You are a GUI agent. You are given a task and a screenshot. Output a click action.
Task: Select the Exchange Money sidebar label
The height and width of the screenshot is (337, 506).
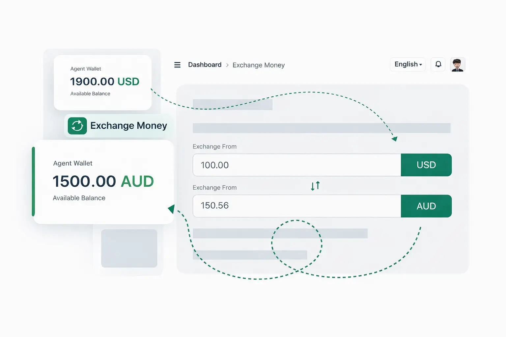(x=128, y=126)
